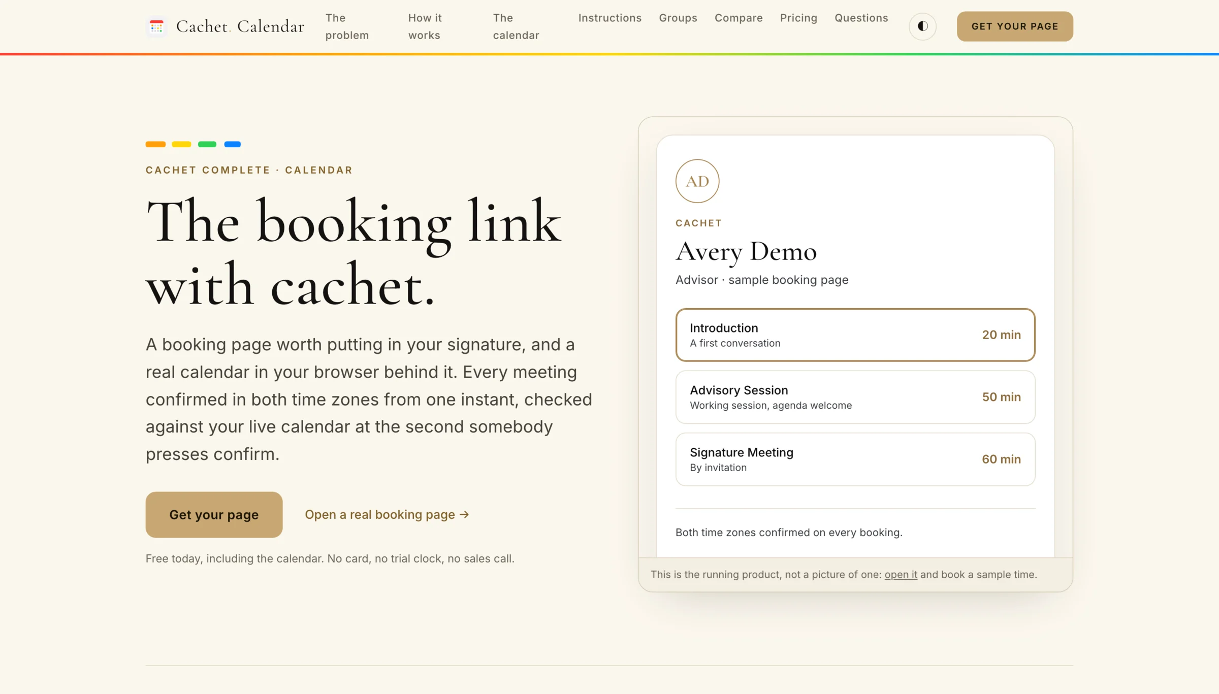The image size is (1219, 694).
Task: Click 'Both time zones confirmed on every booking.'
Action: (789, 532)
